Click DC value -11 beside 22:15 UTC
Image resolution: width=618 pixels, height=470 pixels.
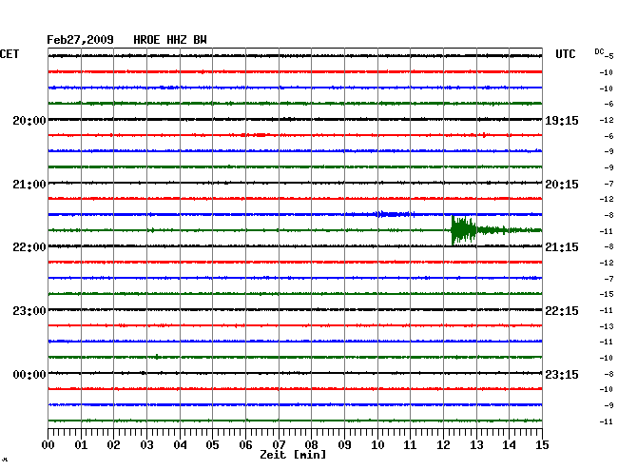tap(607, 310)
